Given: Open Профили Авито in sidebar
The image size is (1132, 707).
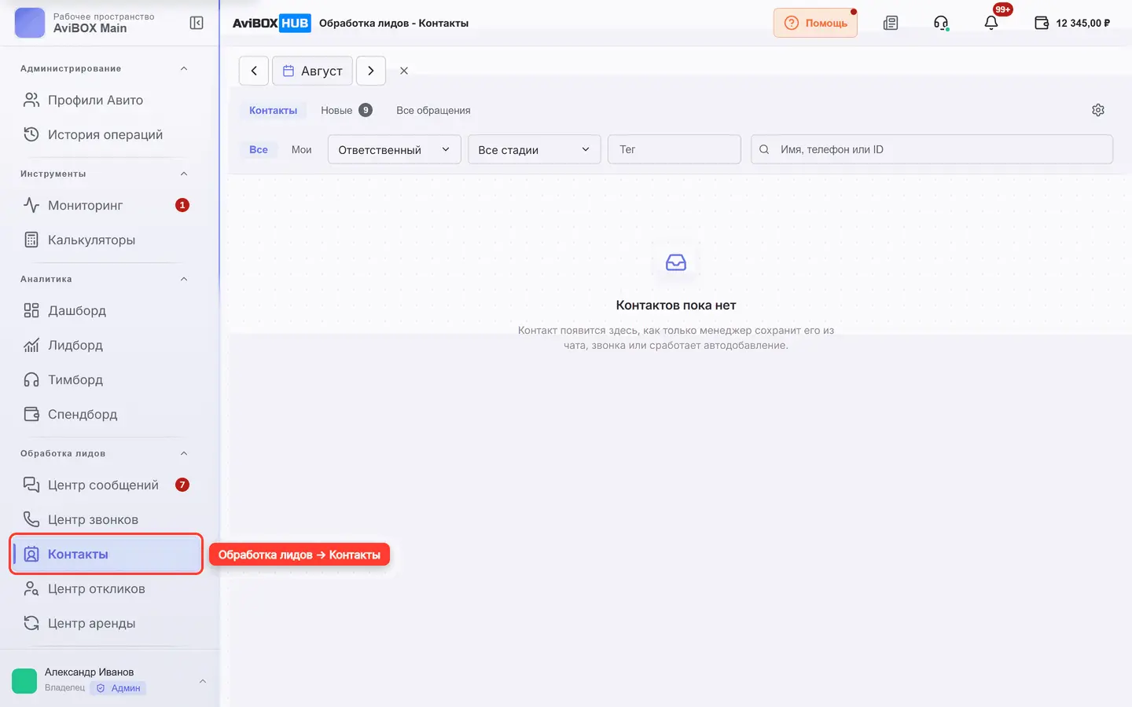Looking at the screenshot, I should tap(105, 100).
